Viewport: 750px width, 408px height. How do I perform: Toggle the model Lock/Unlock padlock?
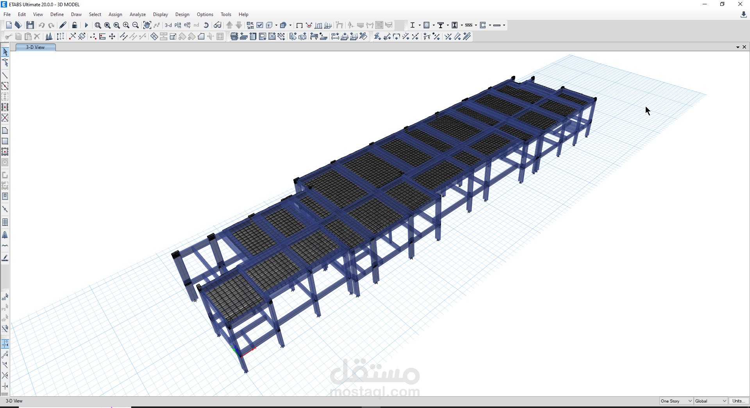75,25
